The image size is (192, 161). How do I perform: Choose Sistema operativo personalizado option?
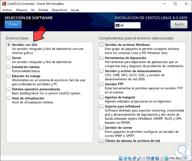tap(9, 89)
